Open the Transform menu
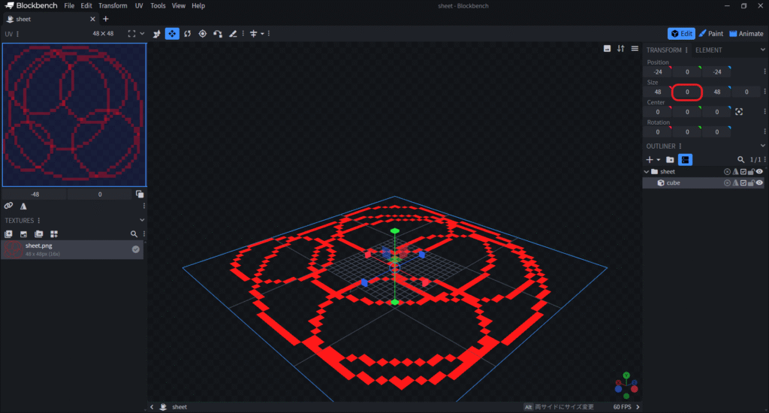 [x=113, y=5]
